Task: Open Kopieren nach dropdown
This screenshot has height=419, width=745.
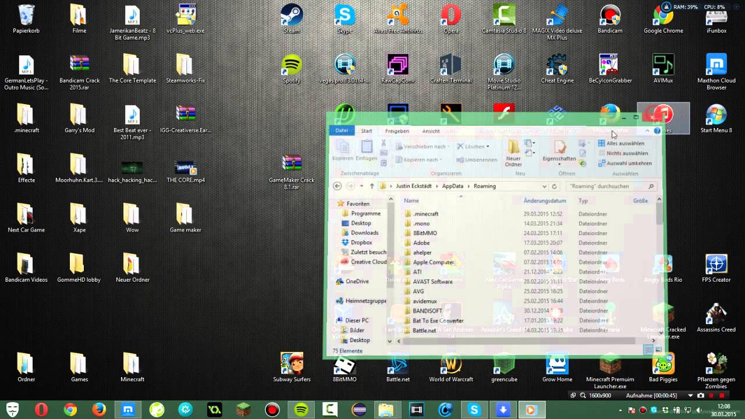Action: (x=418, y=159)
